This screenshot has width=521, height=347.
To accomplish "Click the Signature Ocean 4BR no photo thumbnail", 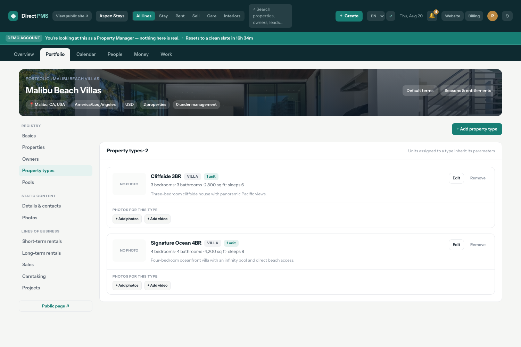I will [x=129, y=251].
